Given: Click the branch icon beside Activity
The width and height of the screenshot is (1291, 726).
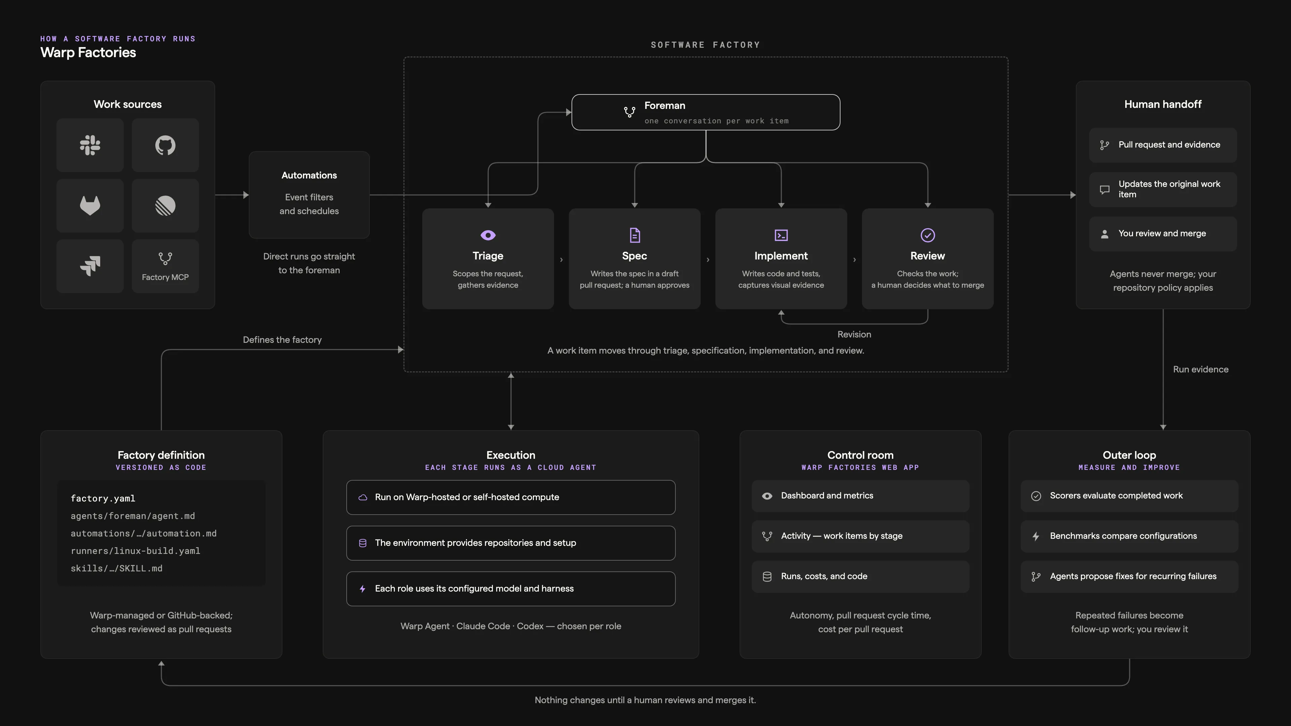Looking at the screenshot, I should (x=767, y=536).
